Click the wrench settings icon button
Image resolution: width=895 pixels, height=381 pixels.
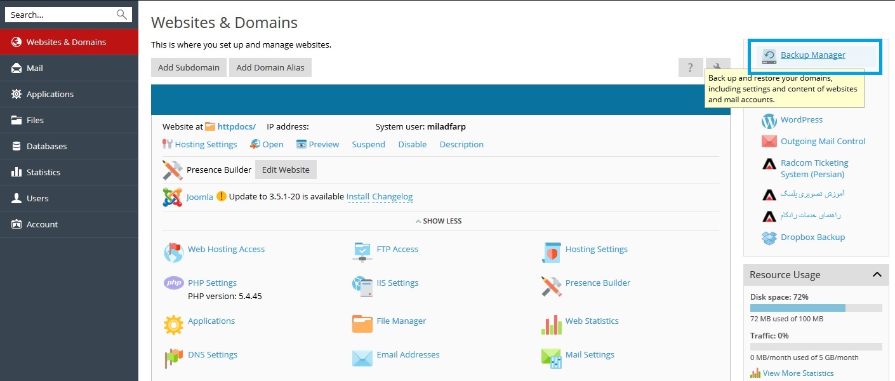tap(718, 67)
